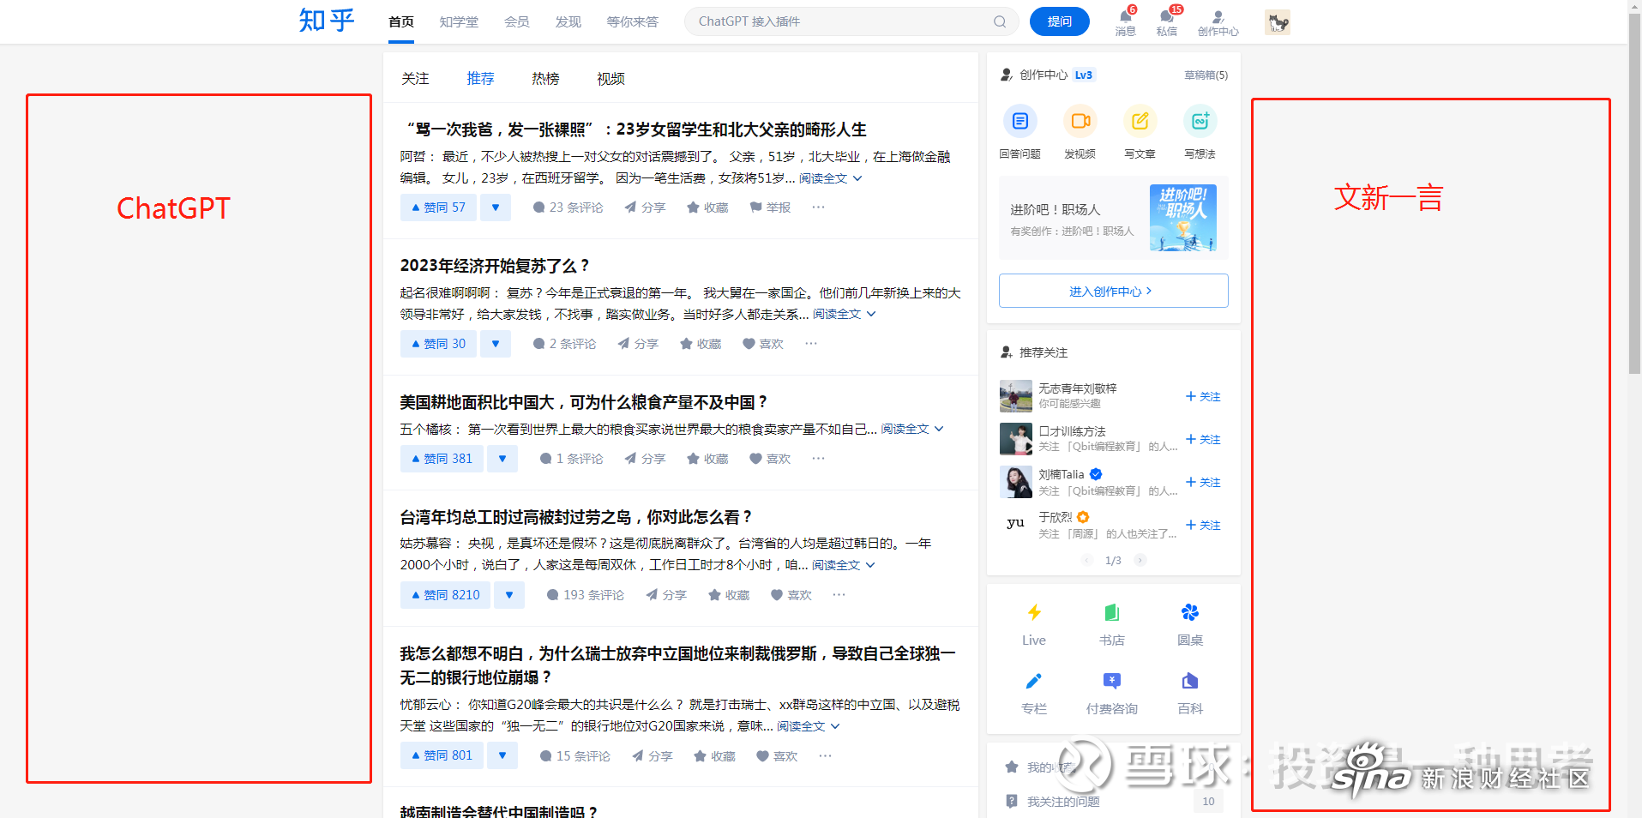
Task: Open more options on 23岁女留学生 post
Action: tap(819, 208)
